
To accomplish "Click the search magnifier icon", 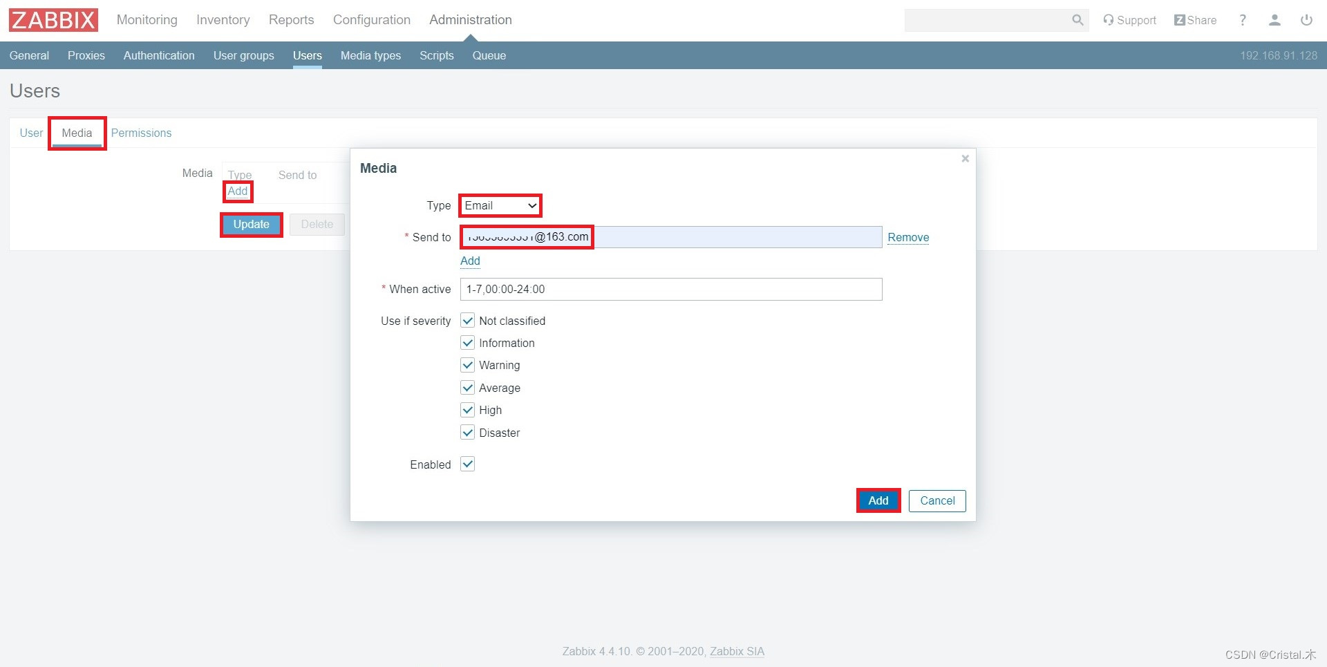I will coord(1077,20).
